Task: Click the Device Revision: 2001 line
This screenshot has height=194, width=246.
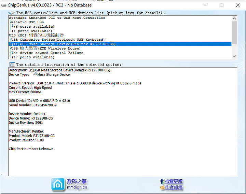Action: [x=26, y=123]
